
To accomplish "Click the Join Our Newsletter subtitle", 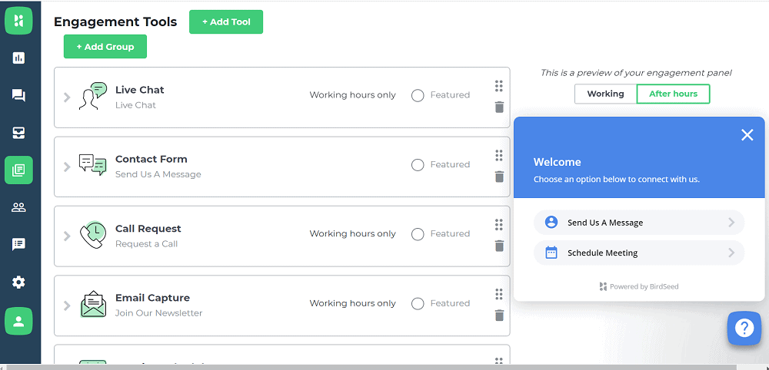I will coord(158,313).
